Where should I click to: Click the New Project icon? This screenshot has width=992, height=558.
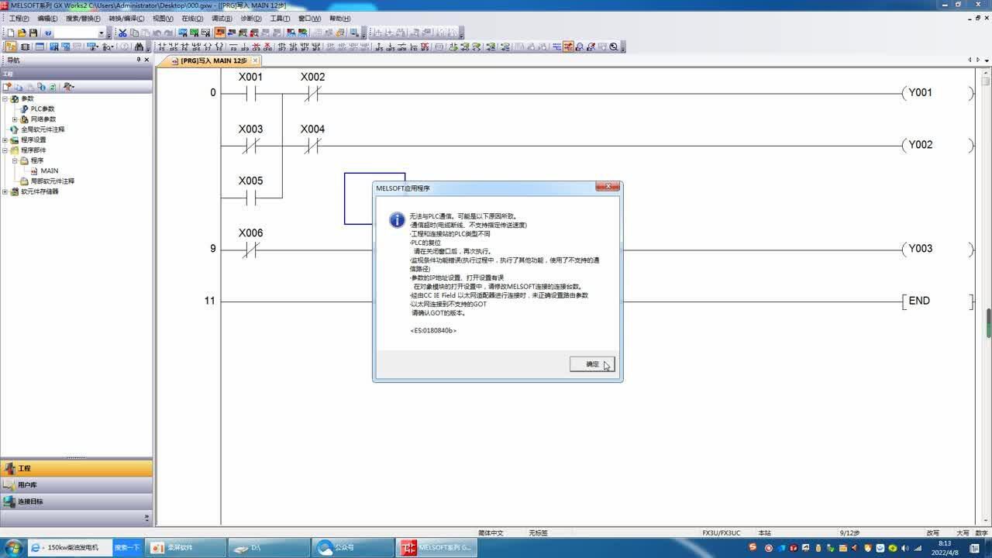point(9,33)
